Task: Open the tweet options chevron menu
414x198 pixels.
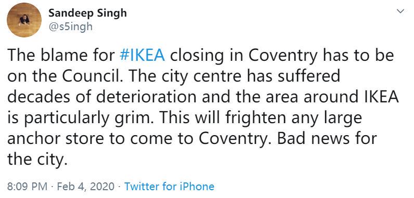Action: tap(400, 11)
